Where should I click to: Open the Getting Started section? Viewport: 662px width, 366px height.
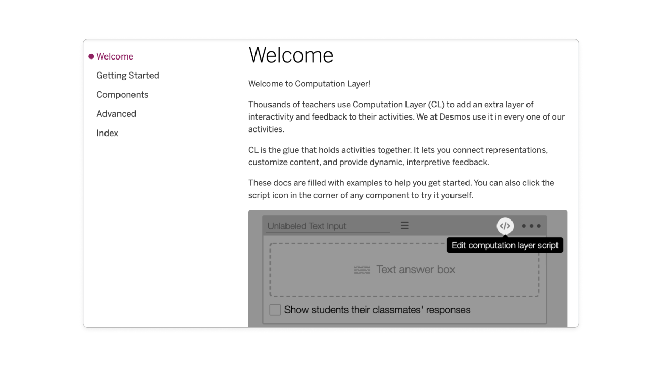tap(127, 76)
